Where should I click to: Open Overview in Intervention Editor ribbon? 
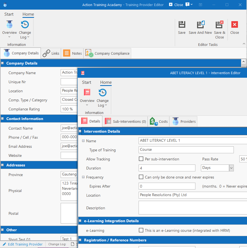87,97
